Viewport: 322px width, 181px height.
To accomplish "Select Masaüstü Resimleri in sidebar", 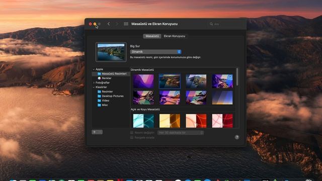I will 111,74.
